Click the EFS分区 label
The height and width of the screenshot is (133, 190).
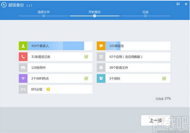pyautogui.click(x=37, y=89)
